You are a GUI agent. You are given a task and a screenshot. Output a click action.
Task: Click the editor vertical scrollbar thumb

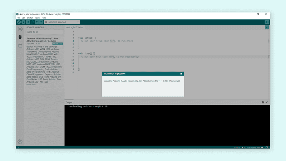pyautogui.click(x=269, y=41)
